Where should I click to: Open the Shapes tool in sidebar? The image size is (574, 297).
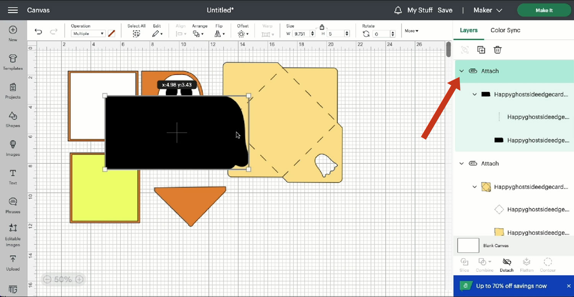click(x=13, y=119)
